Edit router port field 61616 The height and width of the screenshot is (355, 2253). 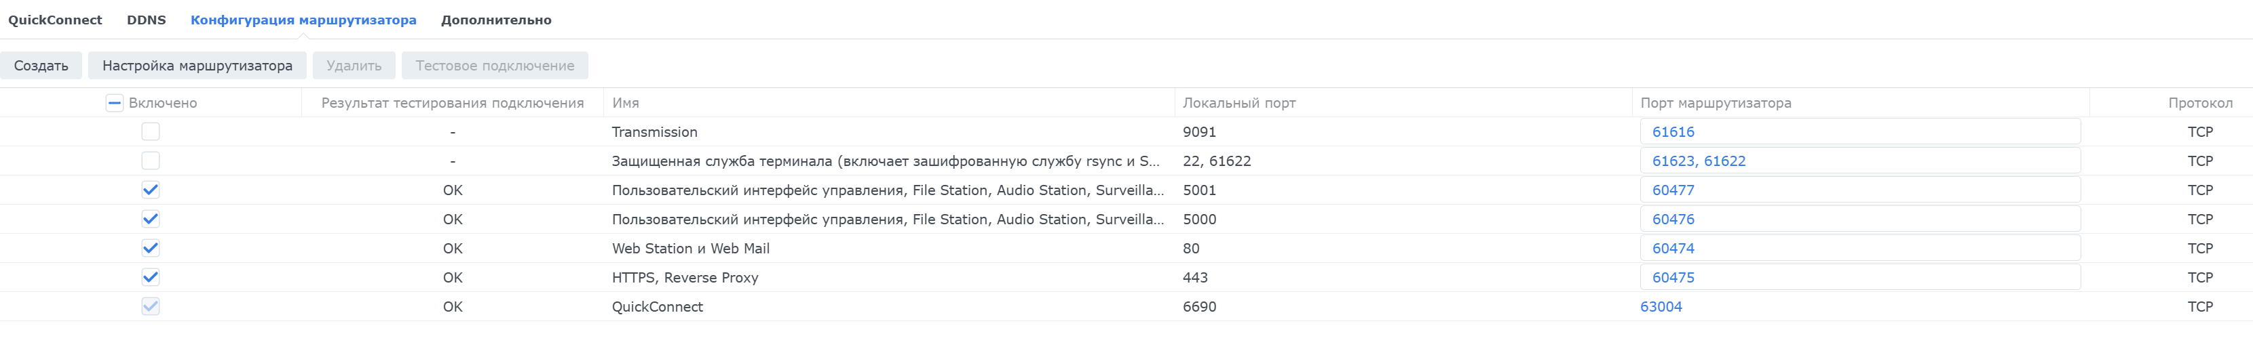point(1859,131)
